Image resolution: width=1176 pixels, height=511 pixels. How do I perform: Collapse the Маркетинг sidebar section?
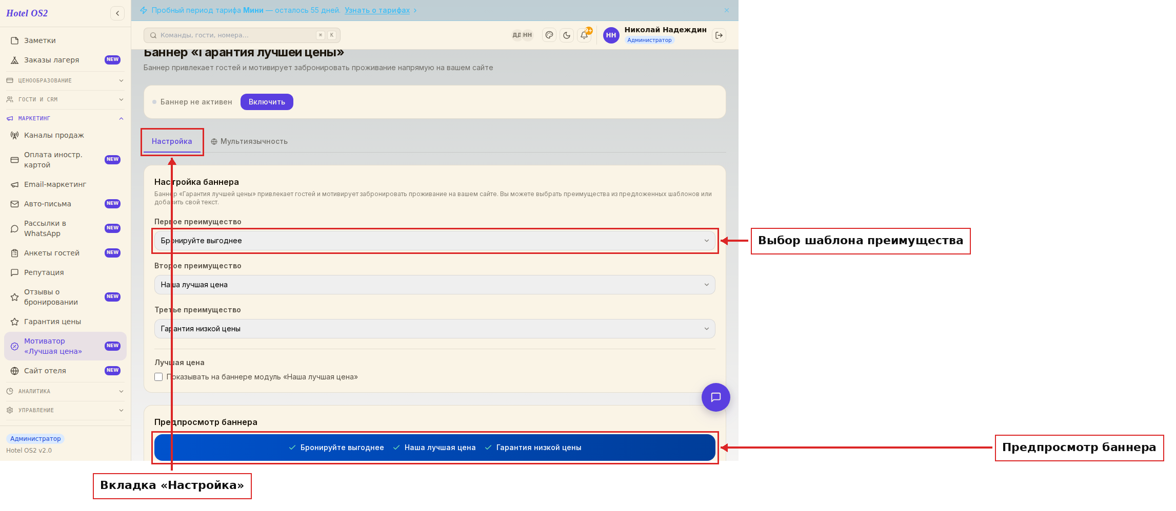pos(65,118)
